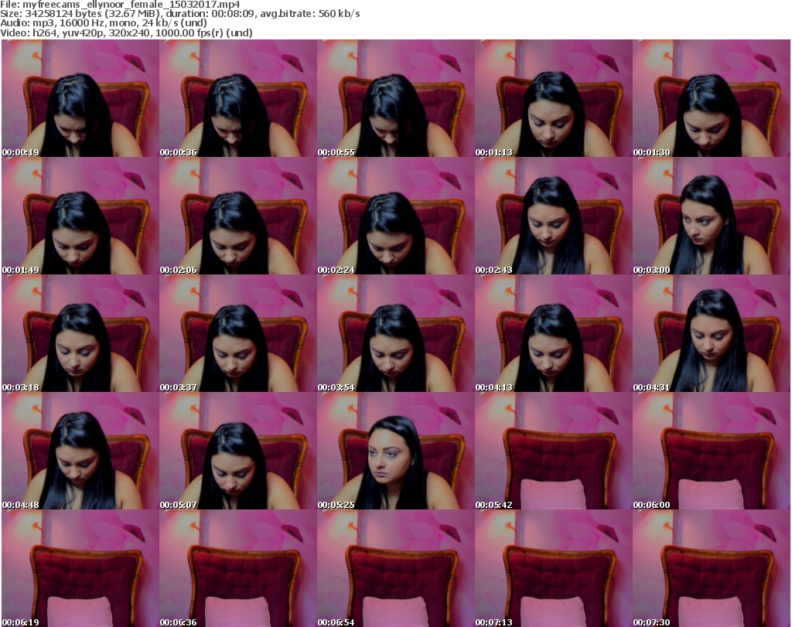792x627 pixels.
Task: Click the frame stamped 00:07:30
Action: 712,568
